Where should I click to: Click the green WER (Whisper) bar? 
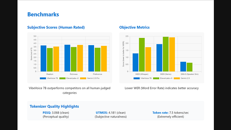point(142,55)
